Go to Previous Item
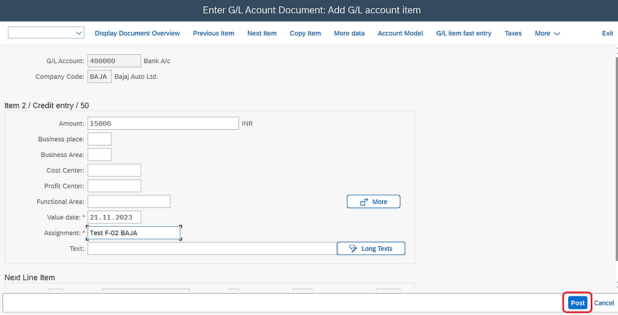 click(214, 33)
